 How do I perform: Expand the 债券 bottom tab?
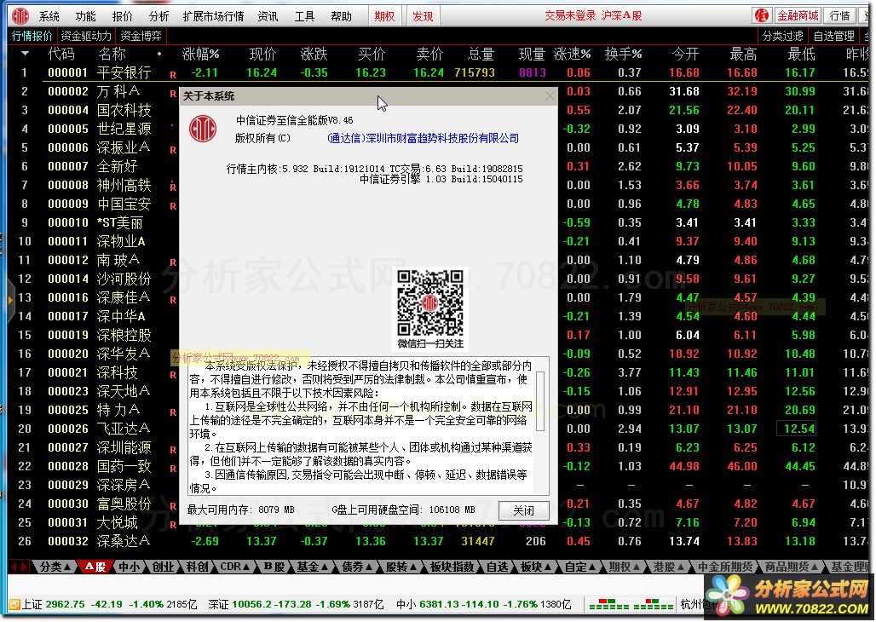356,567
